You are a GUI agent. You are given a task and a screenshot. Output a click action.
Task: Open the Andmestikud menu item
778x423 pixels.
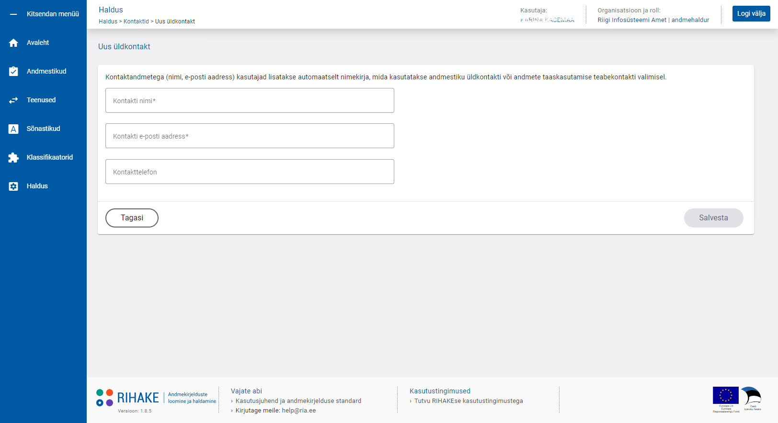pos(46,71)
